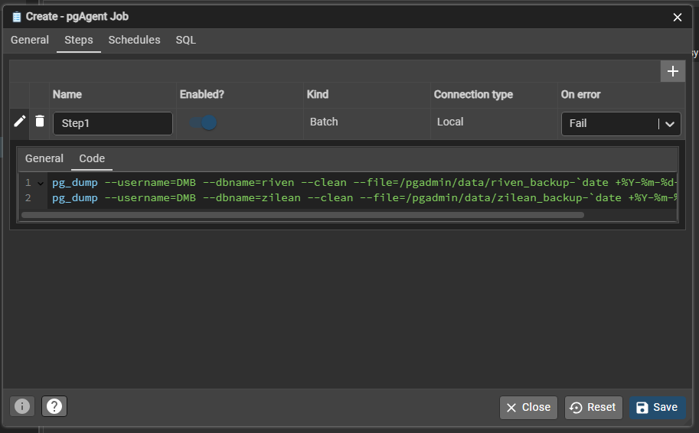Open the On error Fail dropdown

coord(621,123)
